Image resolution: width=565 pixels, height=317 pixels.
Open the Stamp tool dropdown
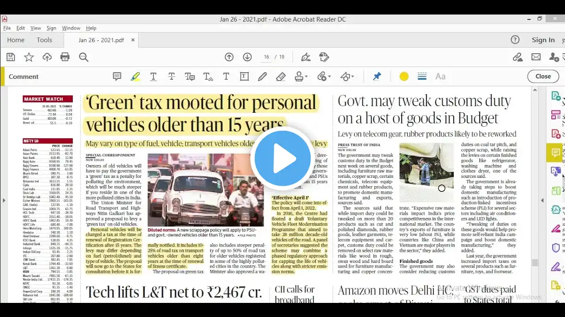pos(301,77)
